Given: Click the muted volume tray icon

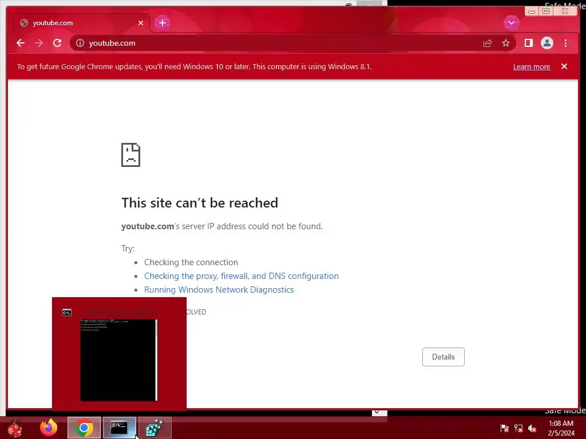Looking at the screenshot, I should (532, 428).
